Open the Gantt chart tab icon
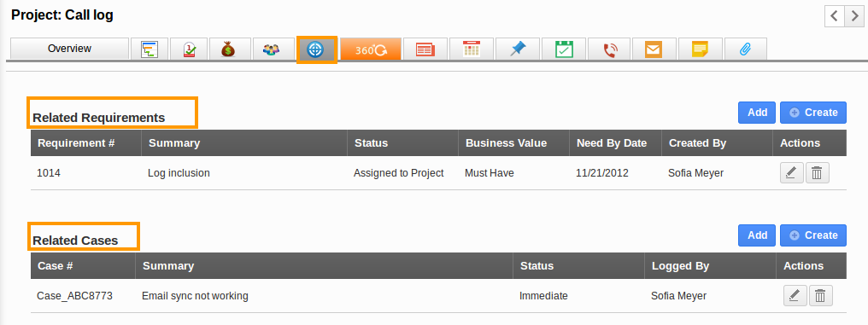The image size is (868, 325). 150,49
